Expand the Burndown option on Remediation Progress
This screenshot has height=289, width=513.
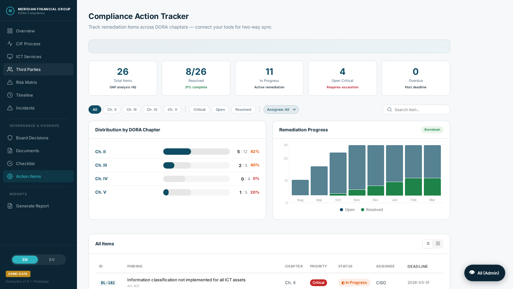tap(432, 130)
